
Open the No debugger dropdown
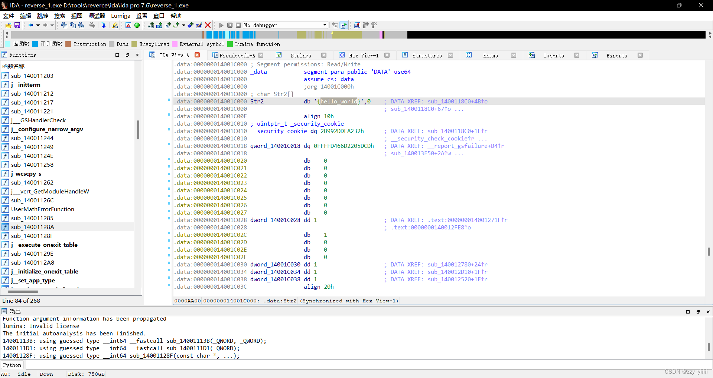[285, 25]
